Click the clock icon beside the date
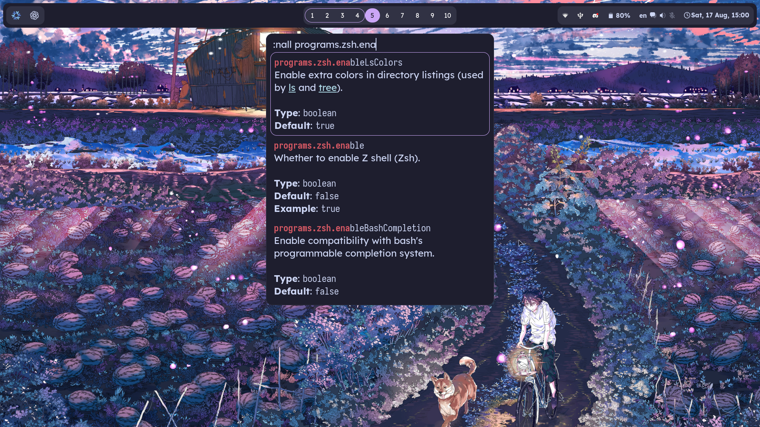Screen dimensions: 760x427 click(x=687, y=15)
